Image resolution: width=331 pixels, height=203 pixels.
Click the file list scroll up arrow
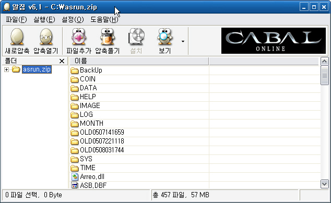pos(324,62)
